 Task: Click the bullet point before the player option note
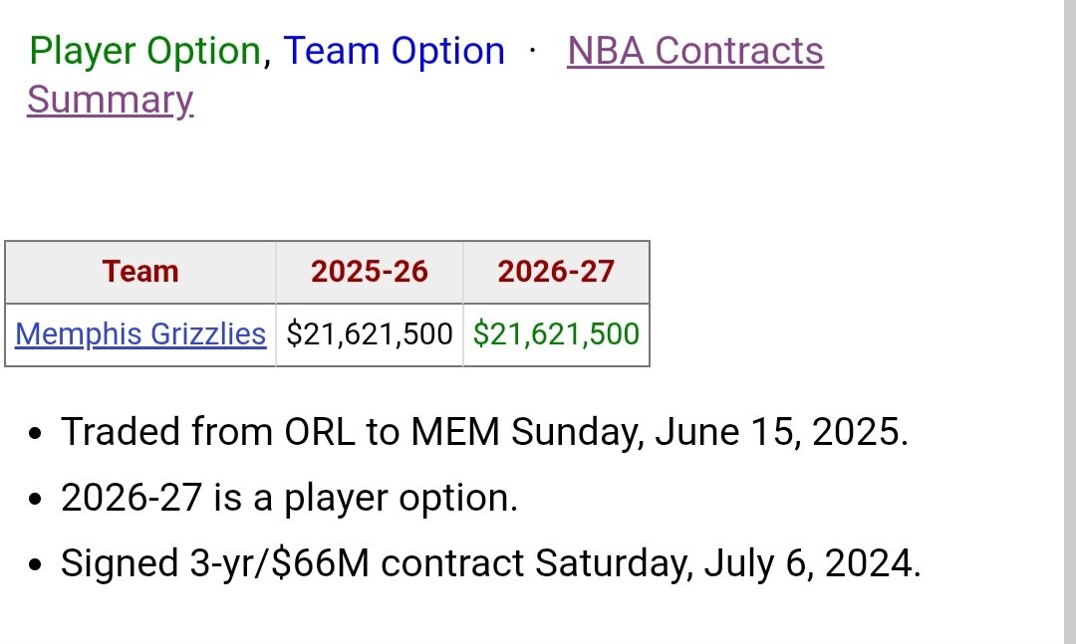[x=36, y=500]
